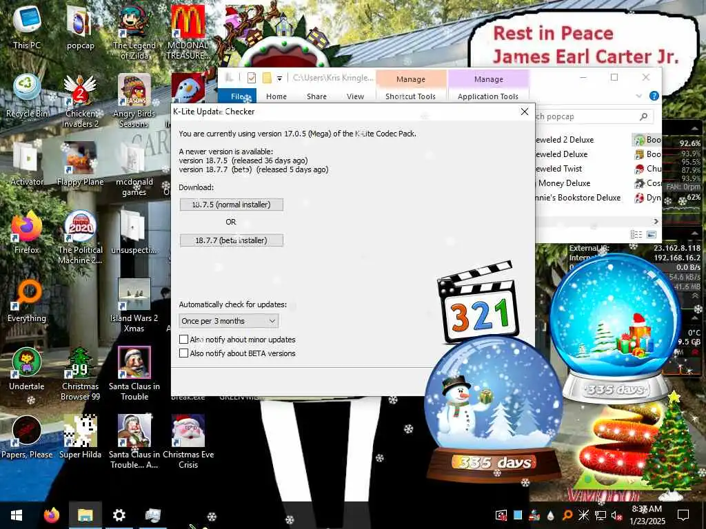Screen dimensions: 706x529
Task: Open the popcap desktop shortcut
Action: click(x=80, y=27)
